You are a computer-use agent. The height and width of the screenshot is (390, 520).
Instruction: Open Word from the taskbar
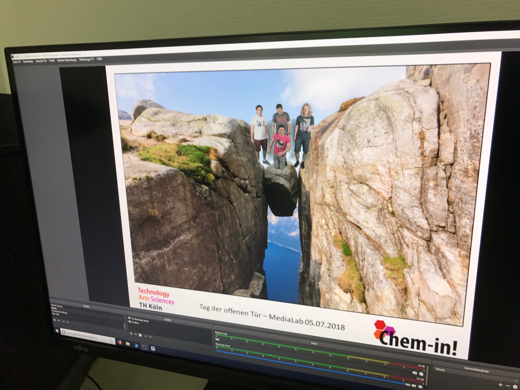[153, 348]
